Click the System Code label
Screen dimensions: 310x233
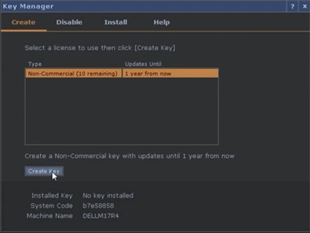click(x=51, y=206)
